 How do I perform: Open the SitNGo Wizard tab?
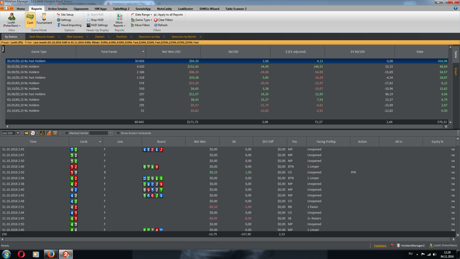(209, 9)
